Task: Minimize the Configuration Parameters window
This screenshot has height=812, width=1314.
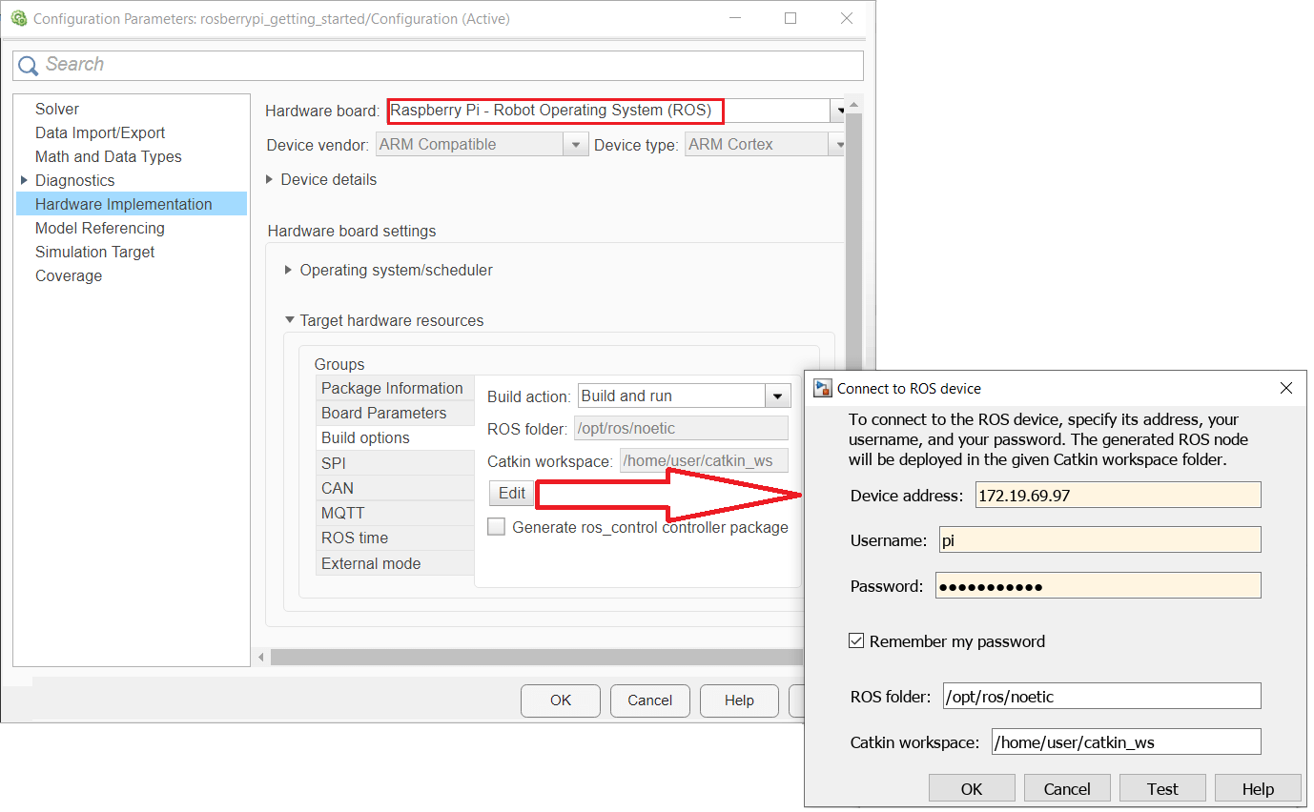Action: [734, 18]
